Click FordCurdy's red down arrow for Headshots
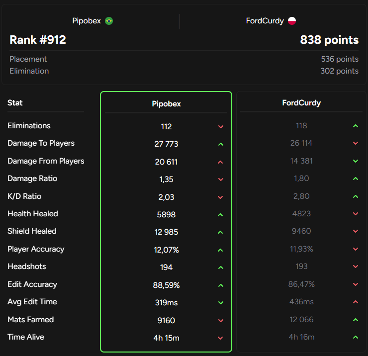This screenshot has width=368, height=356. (x=356, y=267)
